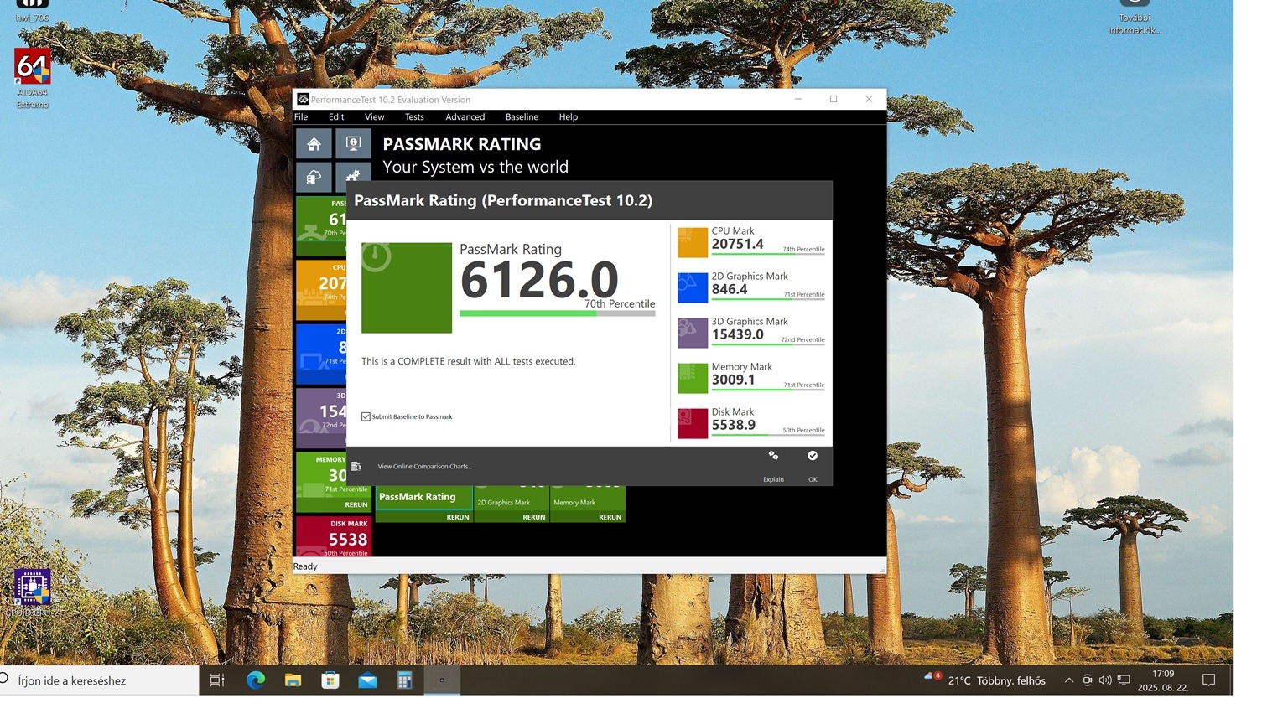Viewport: 1288px width, 724px height.
Task: Open the View menu
Action: coord(374,117)
